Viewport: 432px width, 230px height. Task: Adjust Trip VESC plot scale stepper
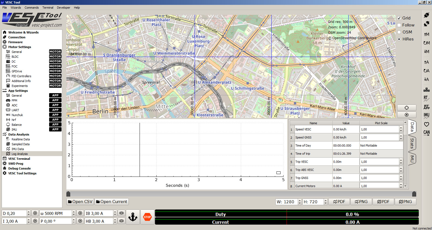point(401,162)
